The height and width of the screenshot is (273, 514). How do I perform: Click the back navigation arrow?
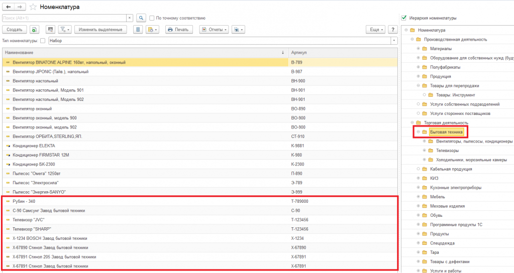tap(9, 7)
